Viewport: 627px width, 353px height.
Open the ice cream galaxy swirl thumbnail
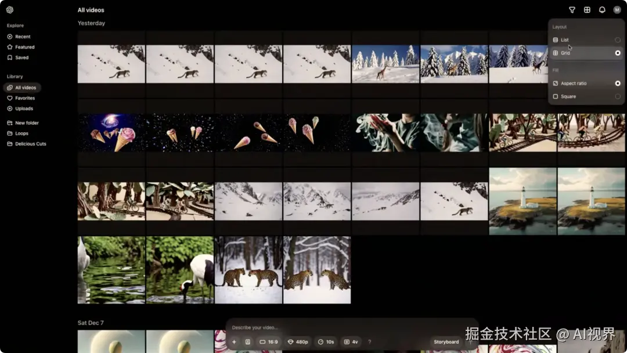(111, 133)
